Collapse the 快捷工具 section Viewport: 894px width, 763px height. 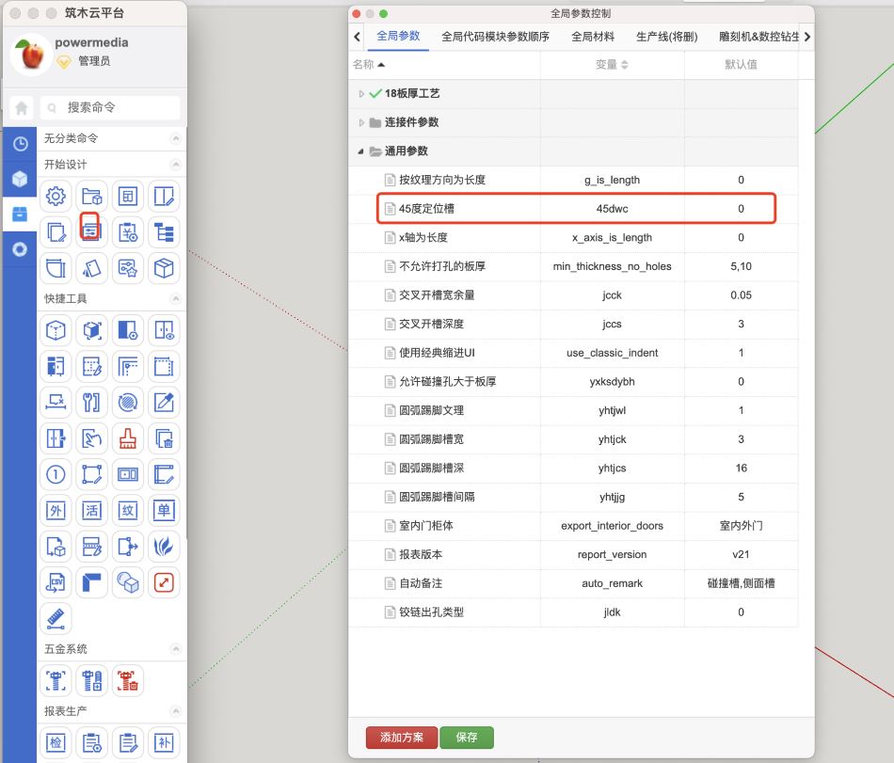175,298
